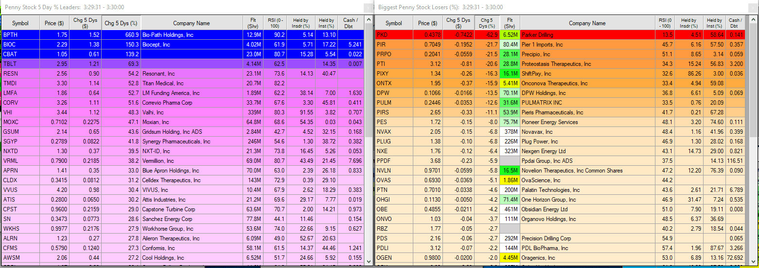
Task: Click Cash / Dbt header in Leaders window
Action: pos(351,23)
